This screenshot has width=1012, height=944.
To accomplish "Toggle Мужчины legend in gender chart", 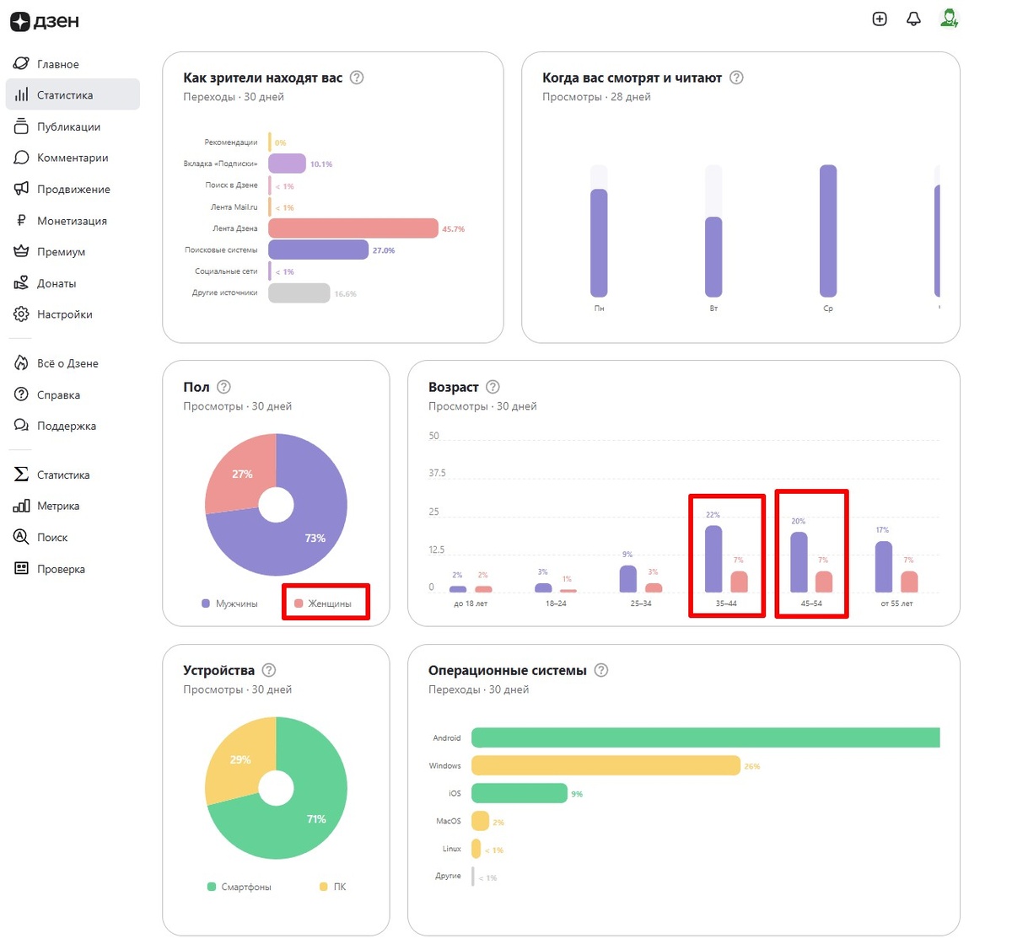I will point(229,603).
